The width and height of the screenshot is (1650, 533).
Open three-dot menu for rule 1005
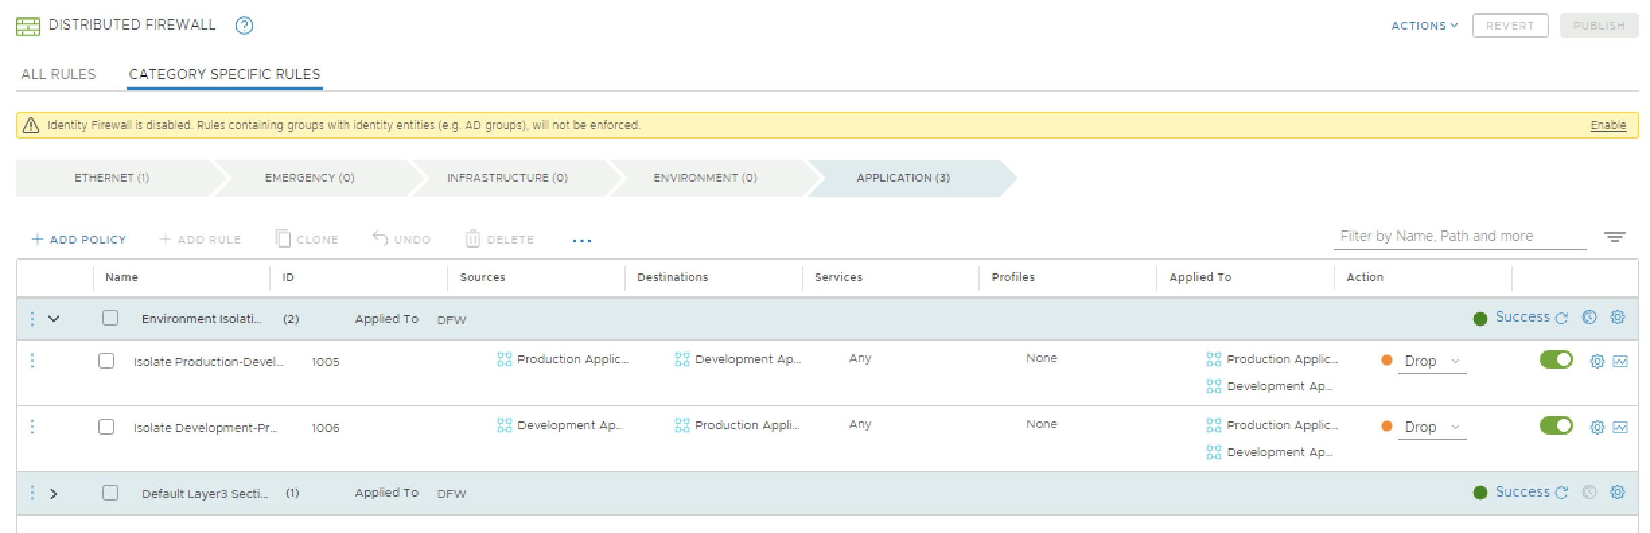(32, 361)
